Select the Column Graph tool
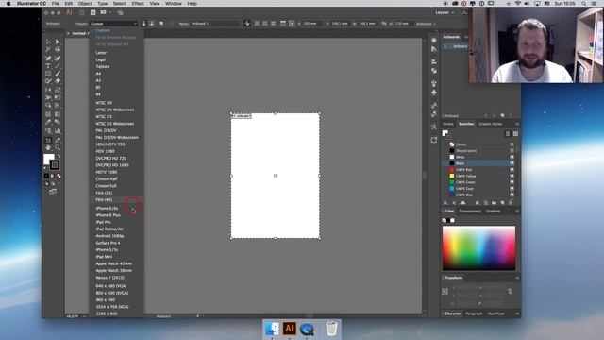This screenshot has height=340, width=604. point(58,131)
